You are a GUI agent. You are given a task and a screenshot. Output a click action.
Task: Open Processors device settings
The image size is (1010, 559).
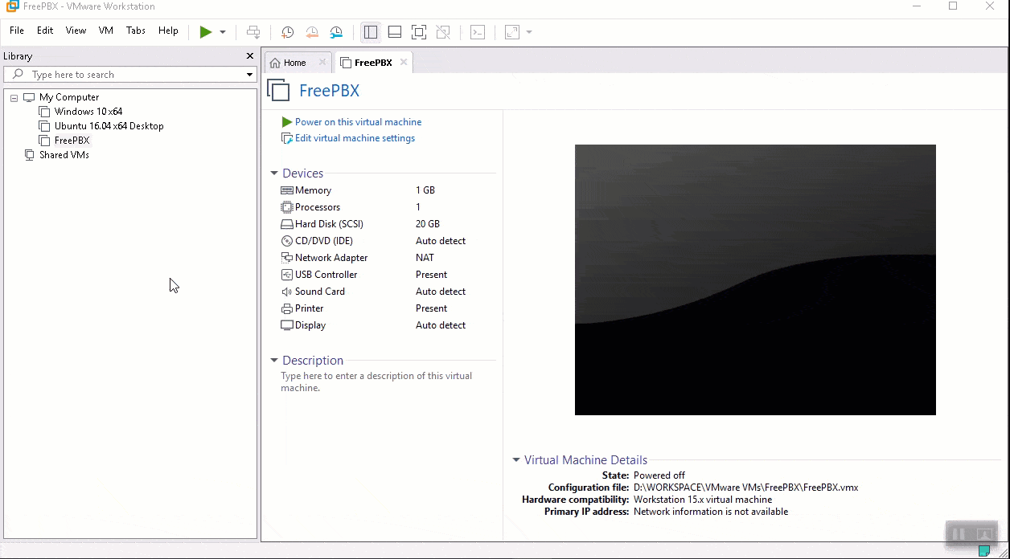tap(318, 207)
